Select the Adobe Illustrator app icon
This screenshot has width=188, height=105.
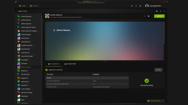pyautogui.click(x=19, y=20)
